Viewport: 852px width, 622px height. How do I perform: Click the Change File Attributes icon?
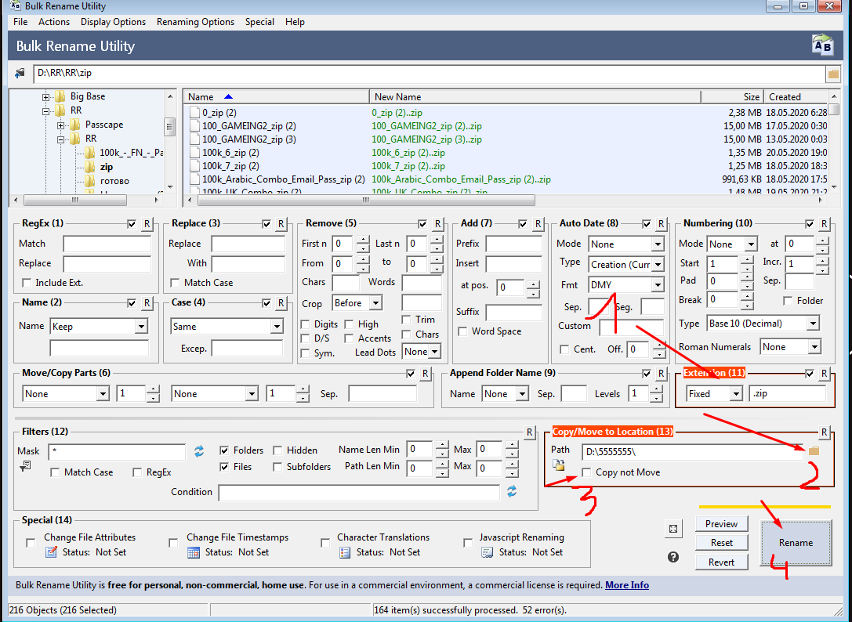[x=51, y=552]
